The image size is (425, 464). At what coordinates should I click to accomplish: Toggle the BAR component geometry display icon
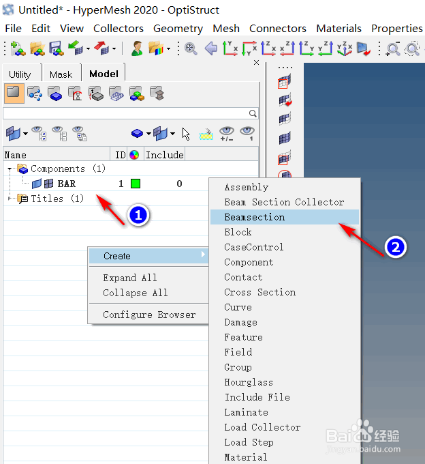point(37,184)
